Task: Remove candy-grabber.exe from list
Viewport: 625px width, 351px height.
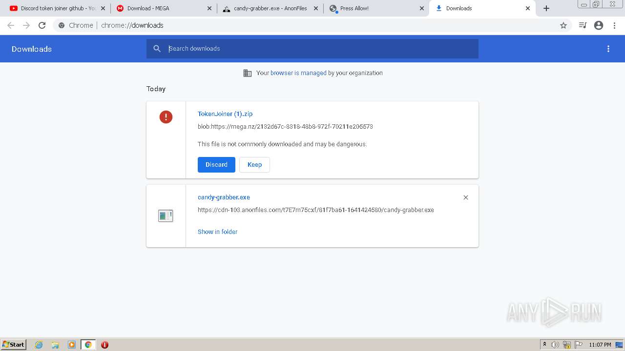Action: point(466,197)
